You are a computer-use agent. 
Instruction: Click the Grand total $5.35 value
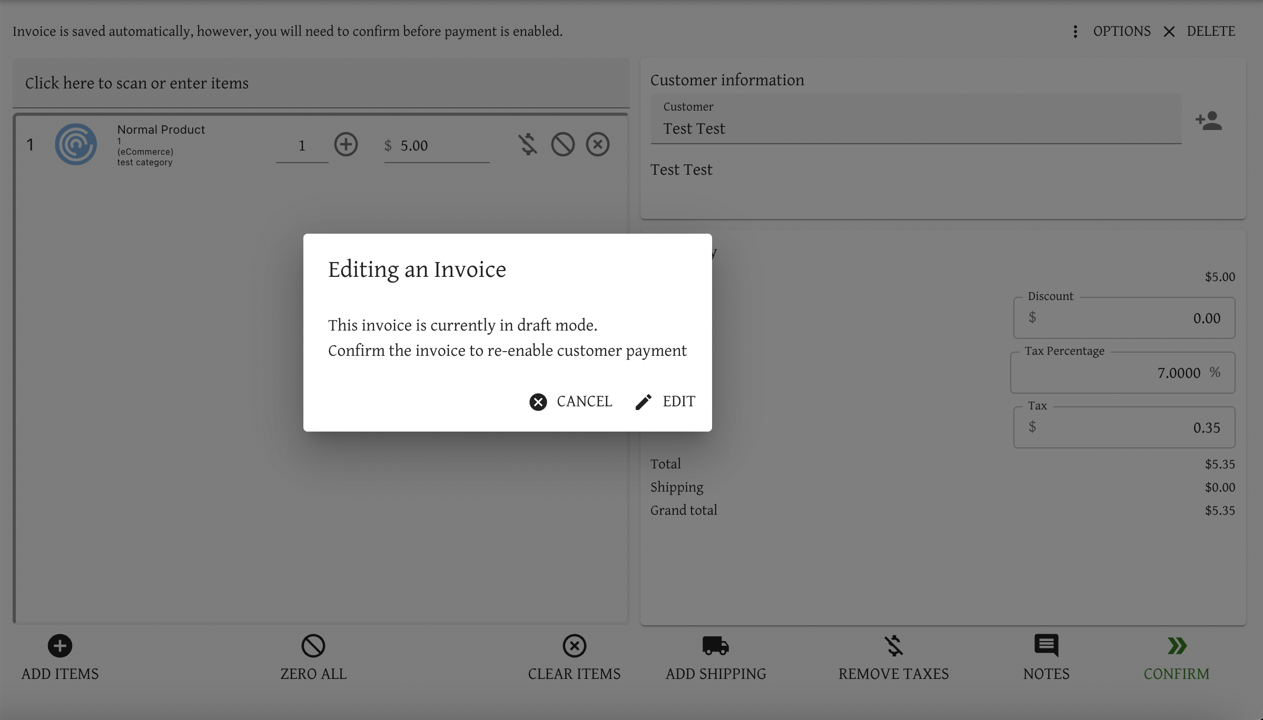pos(1220,511)
